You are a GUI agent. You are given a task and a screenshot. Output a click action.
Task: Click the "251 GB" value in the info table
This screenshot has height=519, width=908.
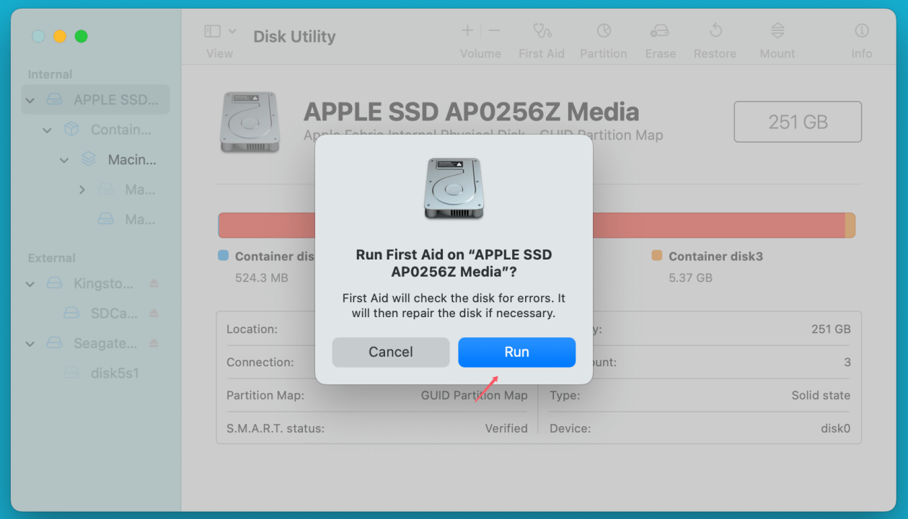tap(831, 329)
